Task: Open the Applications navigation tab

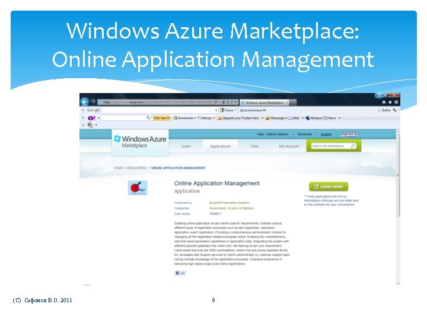Action: click(220, 146)
